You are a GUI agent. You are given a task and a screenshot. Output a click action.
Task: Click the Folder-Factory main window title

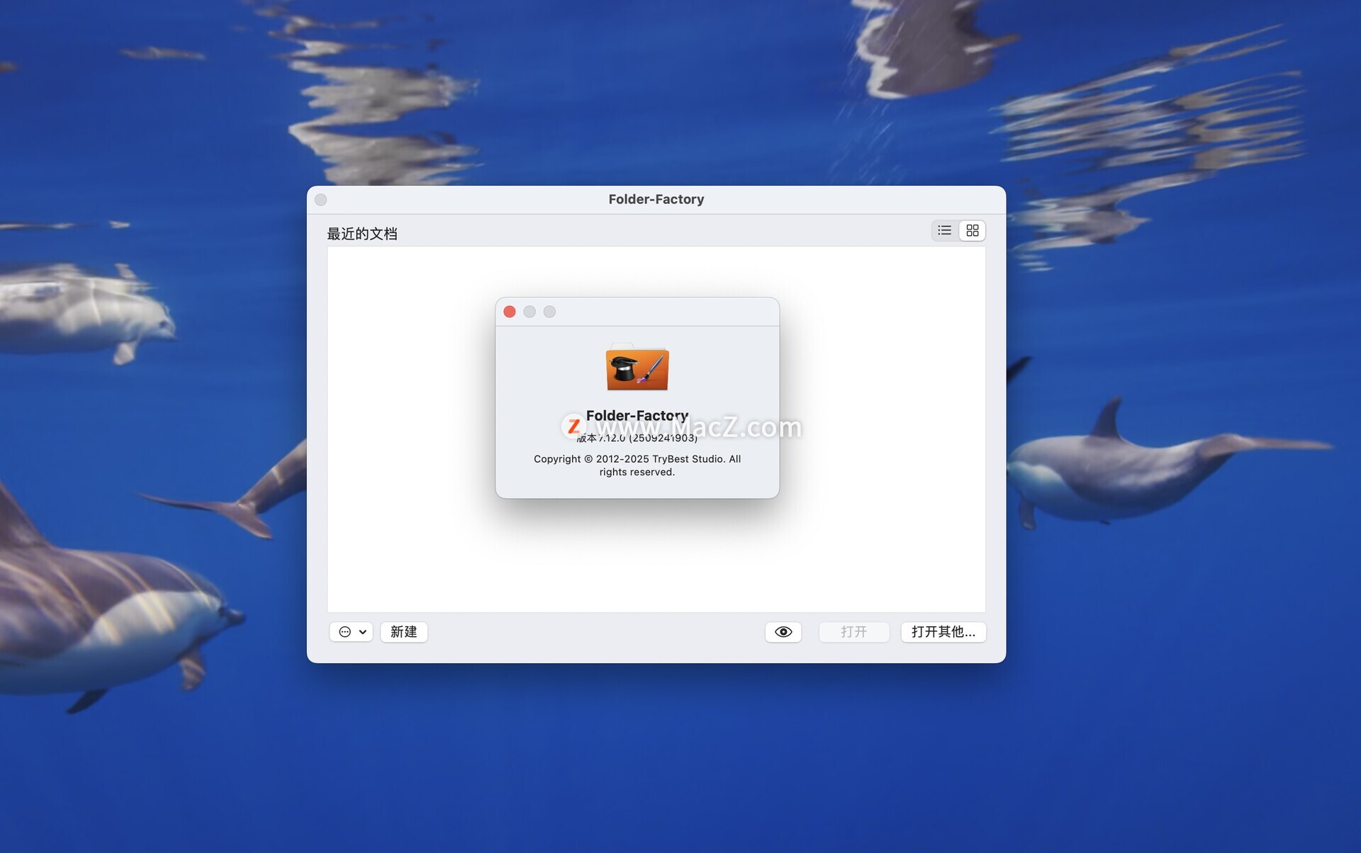(656, 200)
